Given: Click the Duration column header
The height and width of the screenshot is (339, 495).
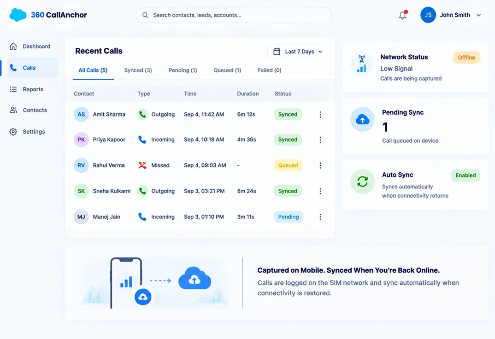Looking at the screenshot, I should point(248,94).
